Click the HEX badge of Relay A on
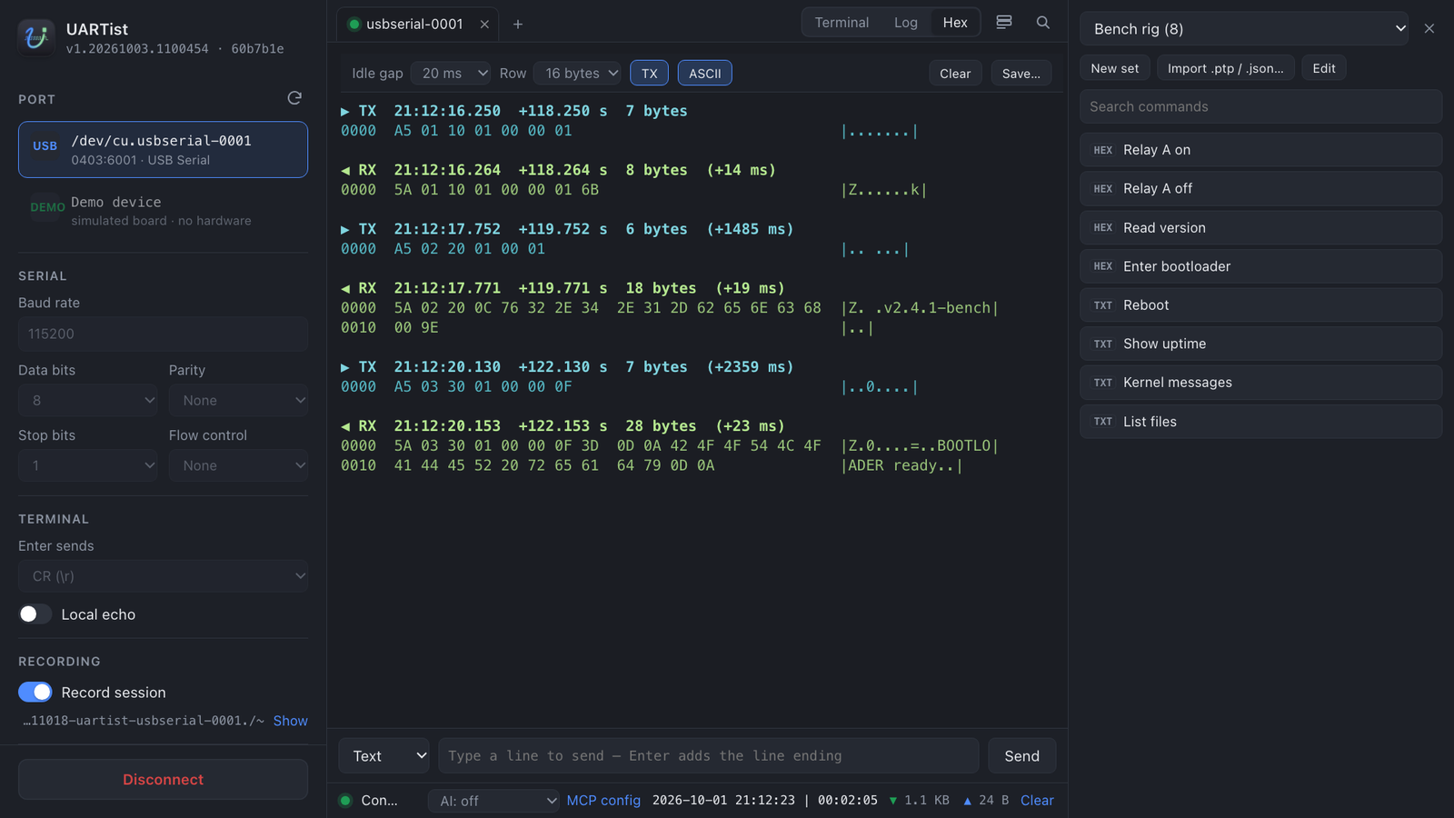Image resolution: width=1454 pixels, height=818 pixels. pyautogui.click(x=1103, y=150)
